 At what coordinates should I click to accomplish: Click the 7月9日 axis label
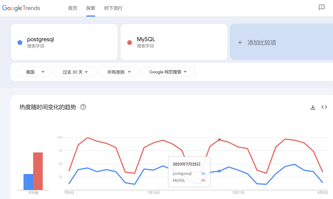69,193
